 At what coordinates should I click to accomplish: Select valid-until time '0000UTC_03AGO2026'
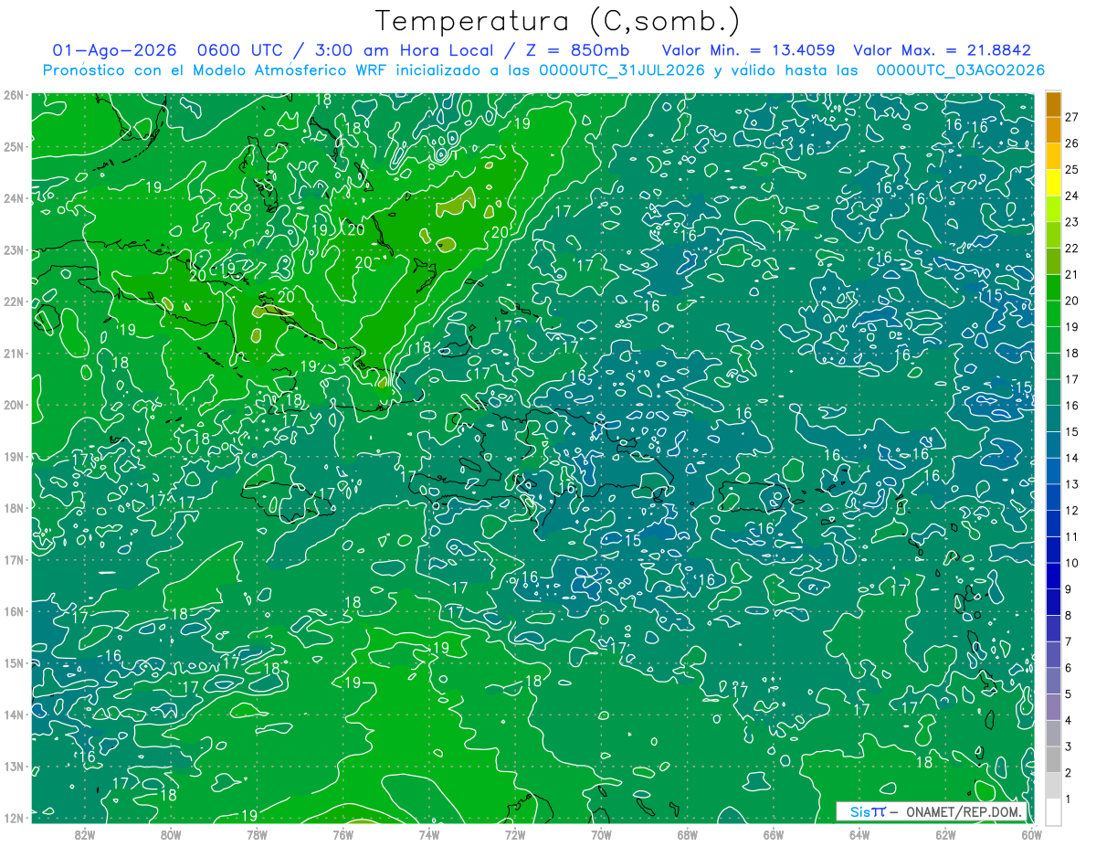pos(960,70)
